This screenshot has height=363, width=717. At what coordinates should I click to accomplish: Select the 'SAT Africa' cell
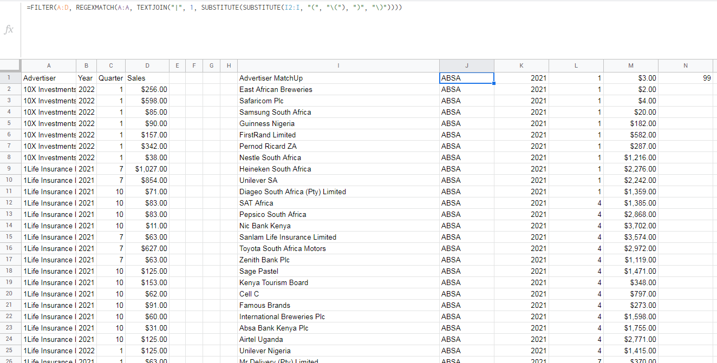coord(338,203)
